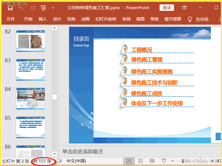
Task: Switch to the 切换 ribbon tab
Action: tap(71, 19)
